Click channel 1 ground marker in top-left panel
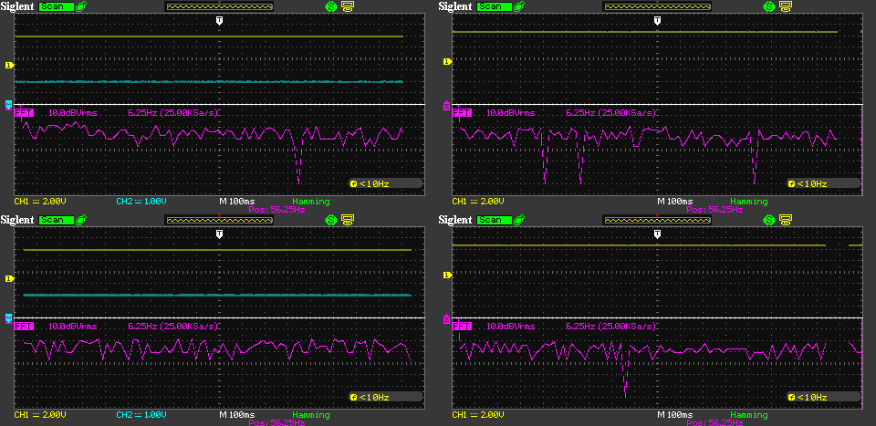 [x=9, y=66]
